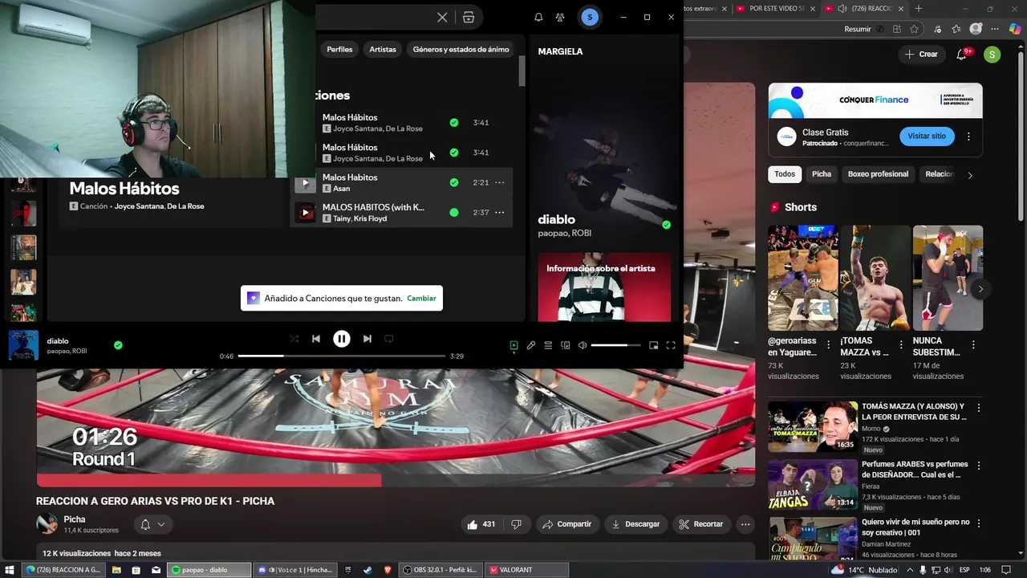Toggle liked check next to diablo in player bar
The image size is (1027, 578).
118,345
